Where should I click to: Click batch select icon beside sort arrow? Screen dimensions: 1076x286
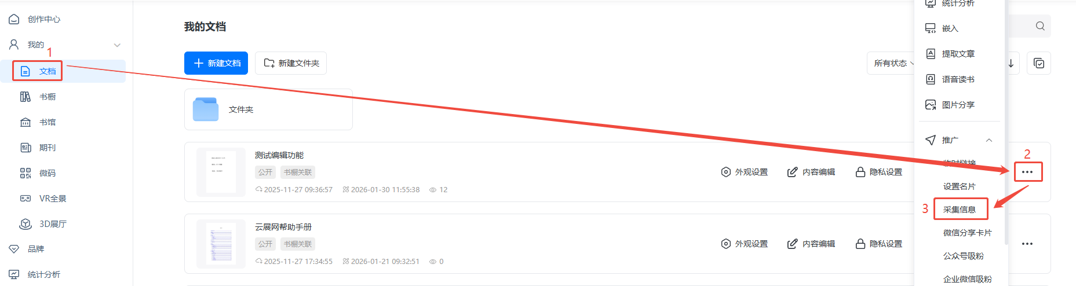(x=1039, y=63)
